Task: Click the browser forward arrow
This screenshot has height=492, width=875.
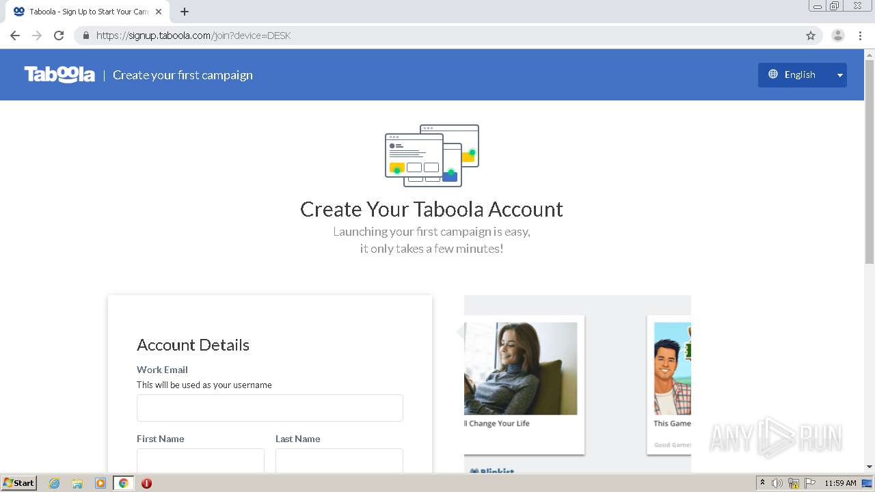Action: (37, 36)
